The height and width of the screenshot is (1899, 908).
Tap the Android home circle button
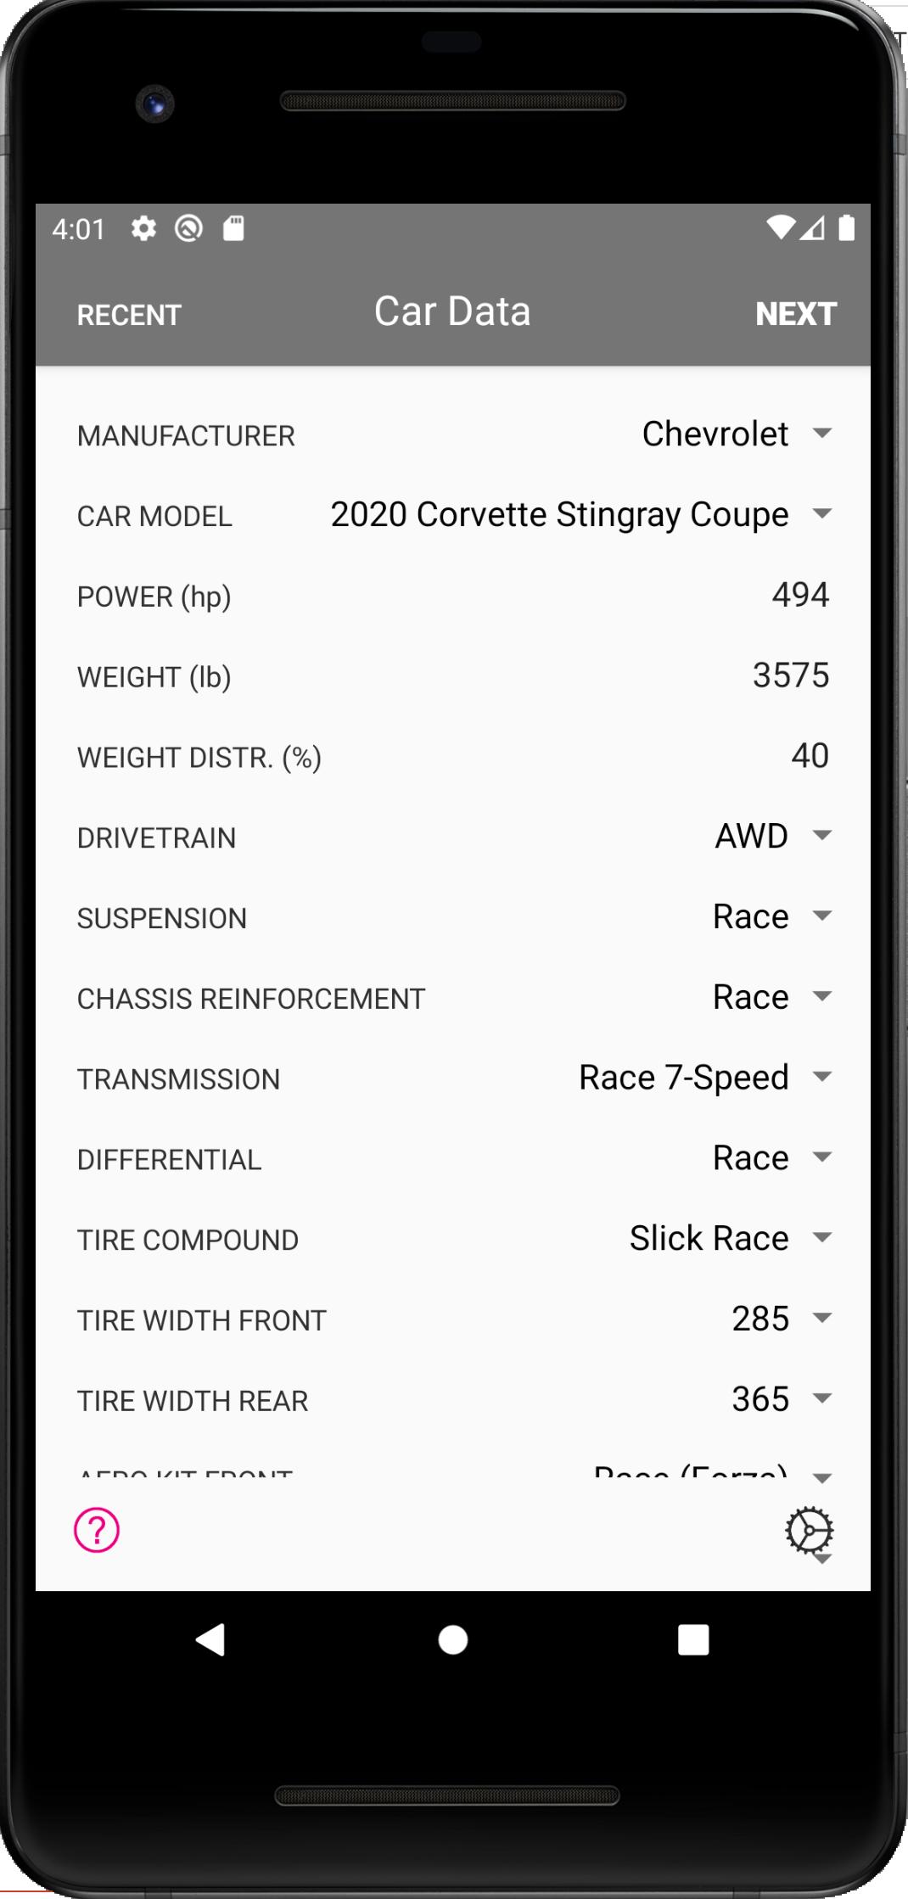pos(453,1639)
